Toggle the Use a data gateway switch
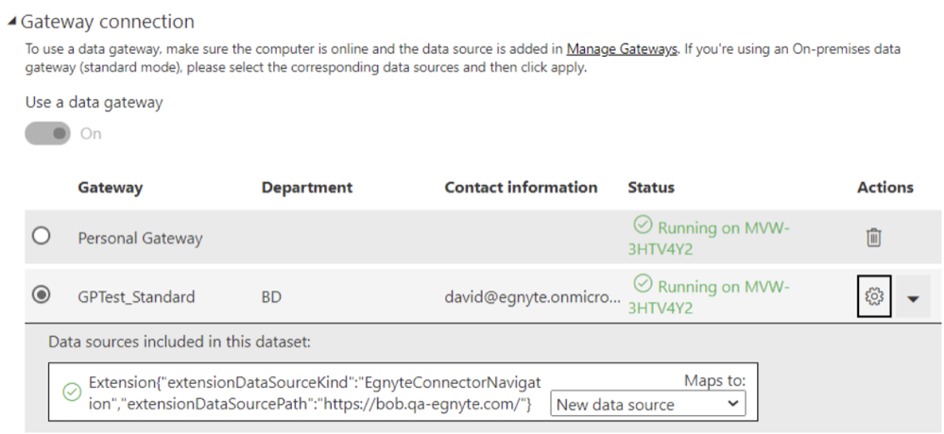The width and height of the screenshot is (944, 434). (47, 133)
